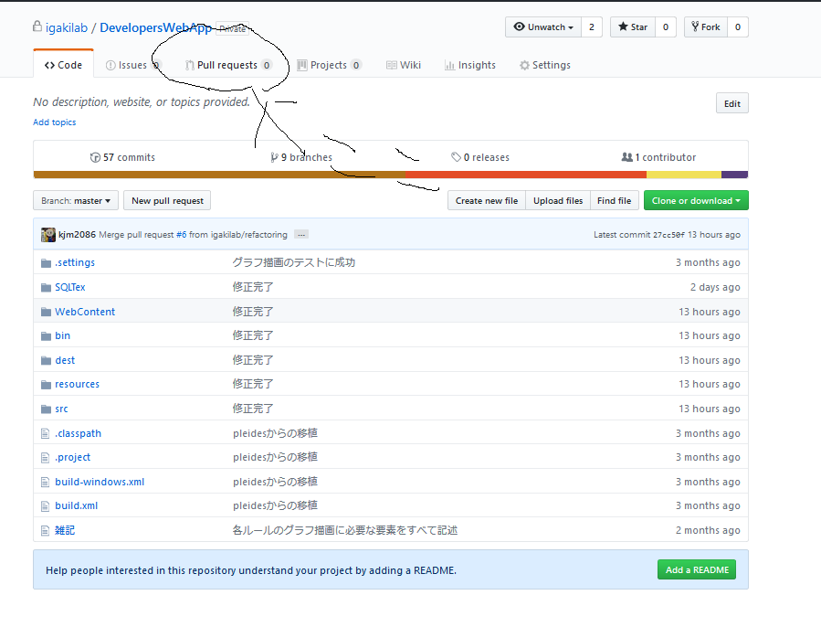Click the commits history clock icon
The width and height of the screenshot is (821, 627).
click(95, 157)
